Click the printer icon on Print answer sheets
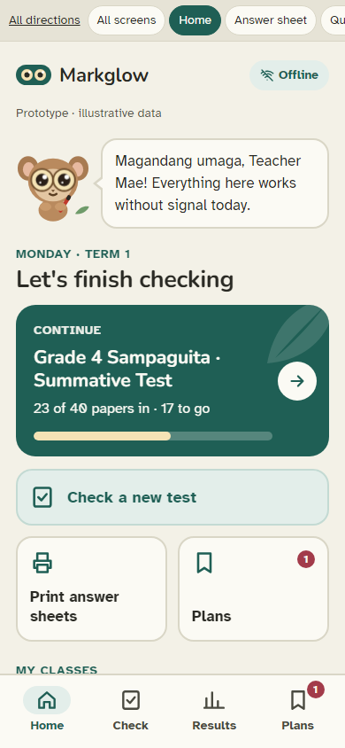The height and width of the screenshot is (748, 345). pyautogui.click(x=42, y=563)
